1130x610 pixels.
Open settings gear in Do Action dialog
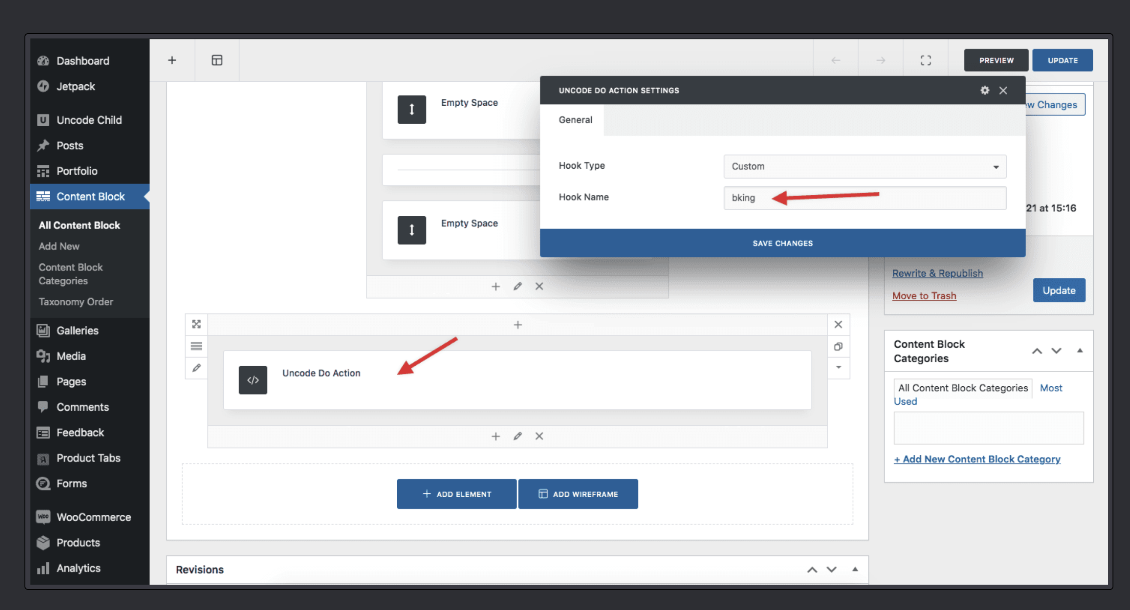point(985,90)
